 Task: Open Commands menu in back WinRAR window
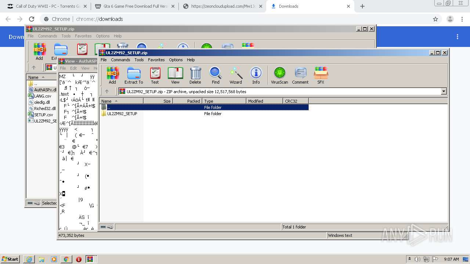47,36
